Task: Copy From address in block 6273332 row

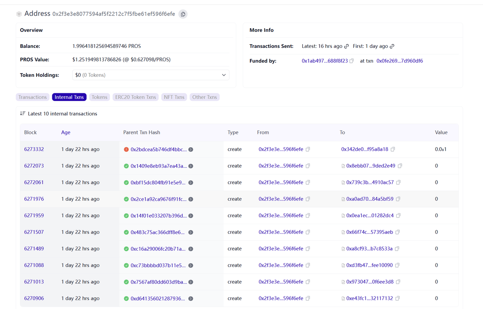Action: pos(308,149)
